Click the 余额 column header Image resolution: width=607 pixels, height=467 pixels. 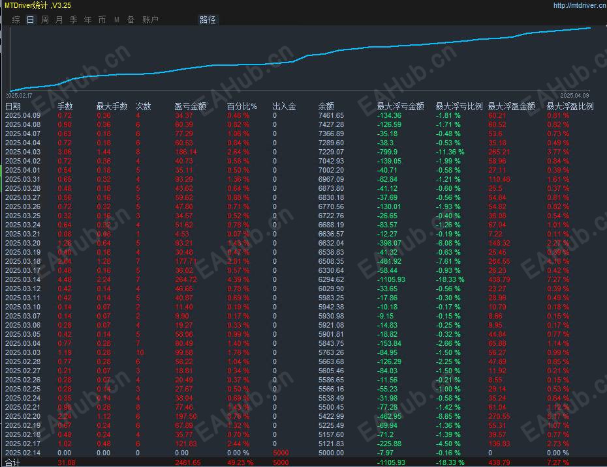pyautogui.click(x=326, y=106)
